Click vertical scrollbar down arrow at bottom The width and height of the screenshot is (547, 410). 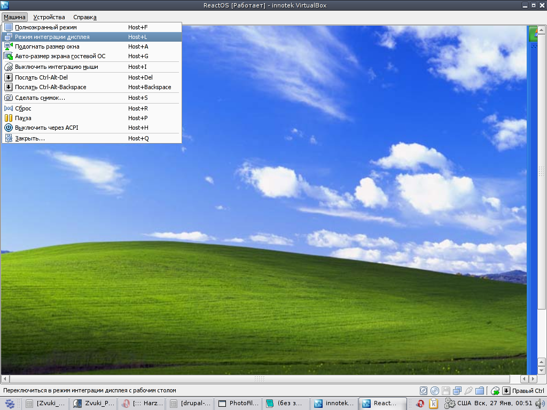coord(542,370)
